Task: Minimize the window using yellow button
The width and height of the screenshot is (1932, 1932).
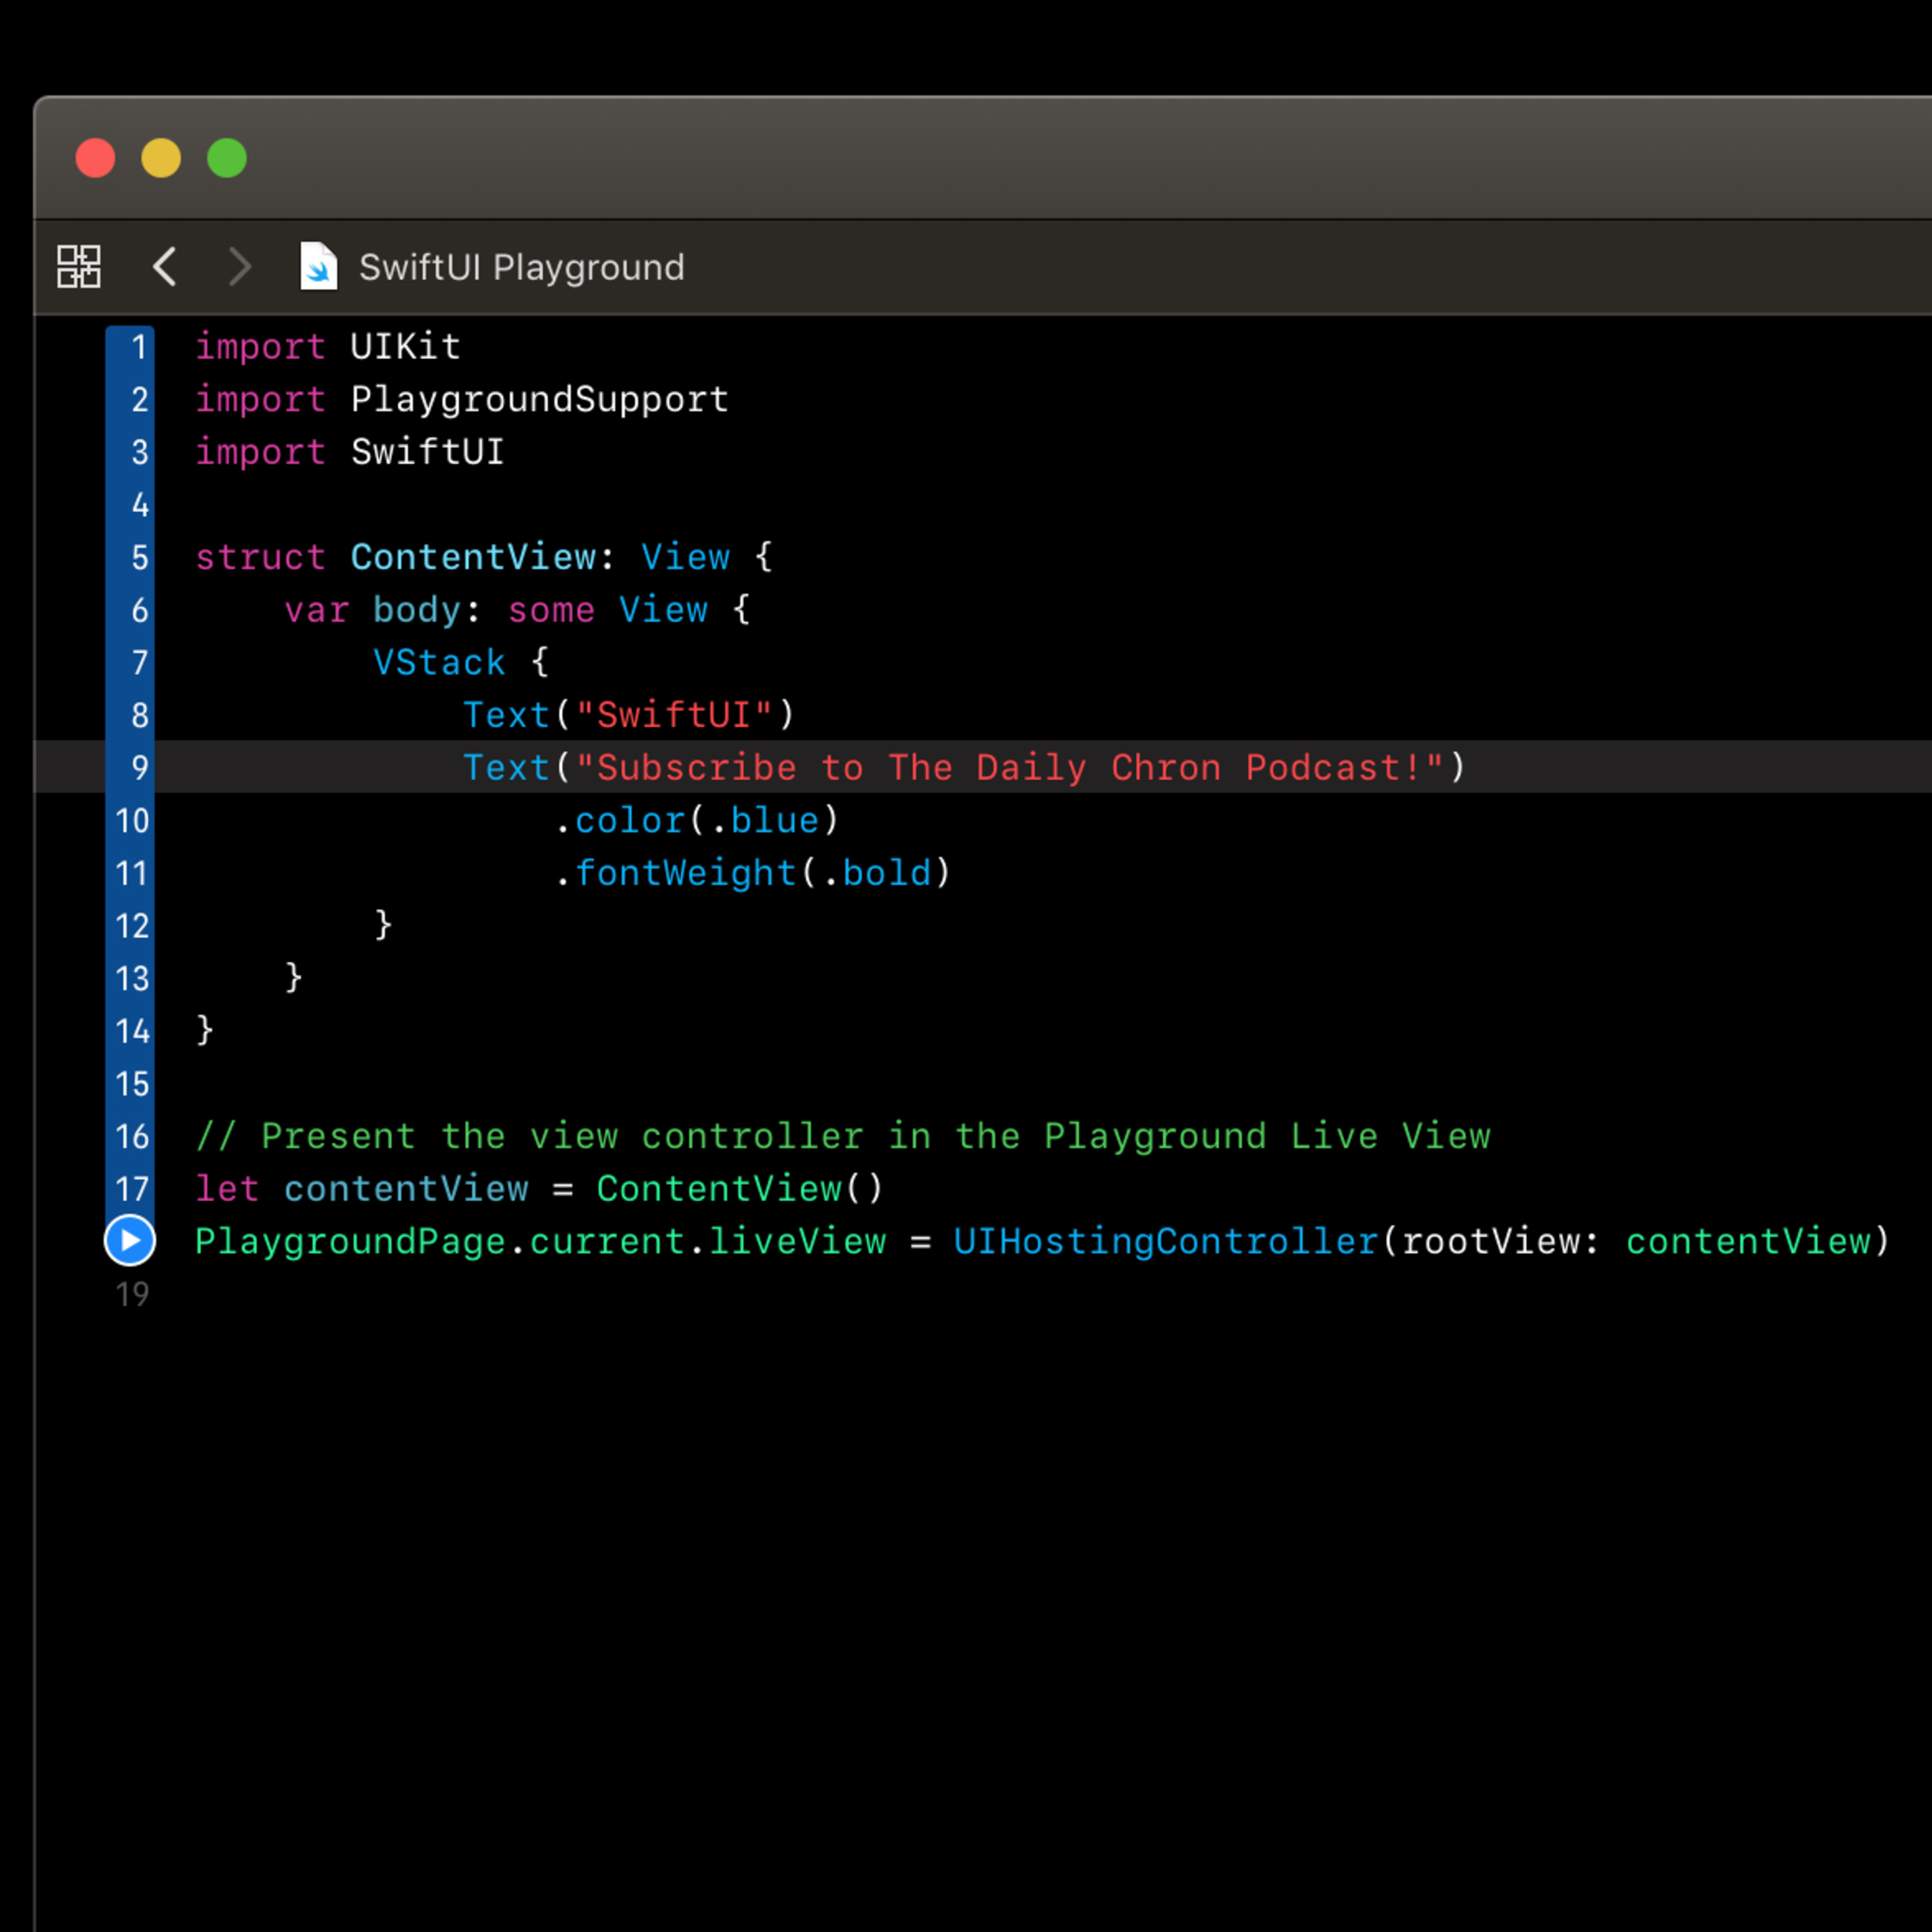Action: coord(161,158)
